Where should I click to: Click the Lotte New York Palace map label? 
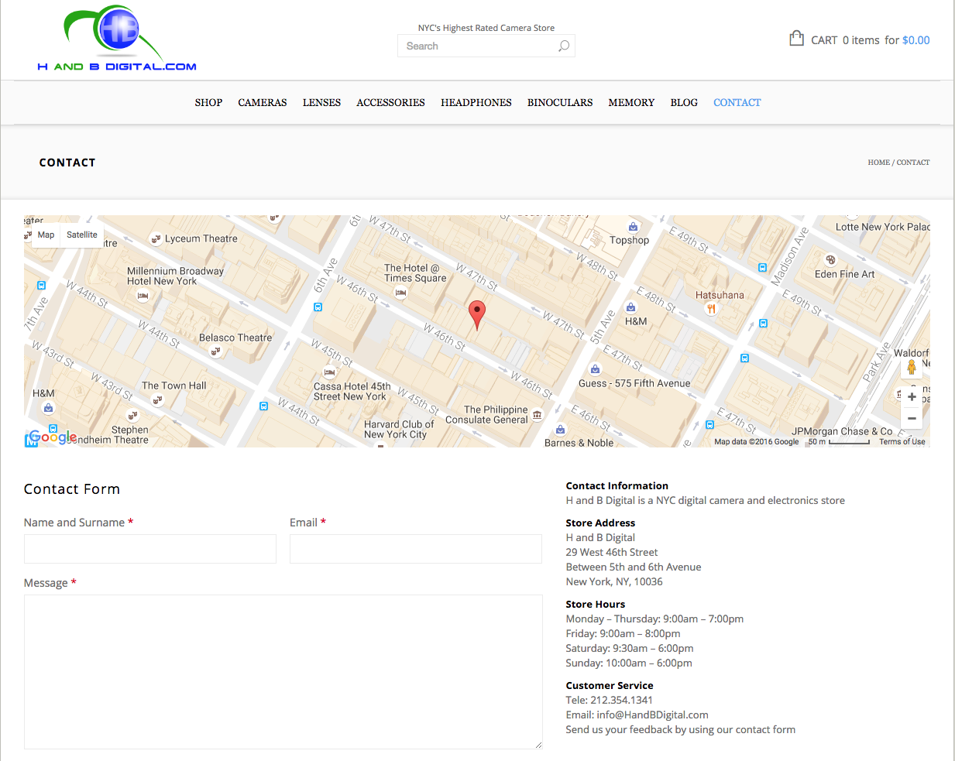tap(882, 227)
